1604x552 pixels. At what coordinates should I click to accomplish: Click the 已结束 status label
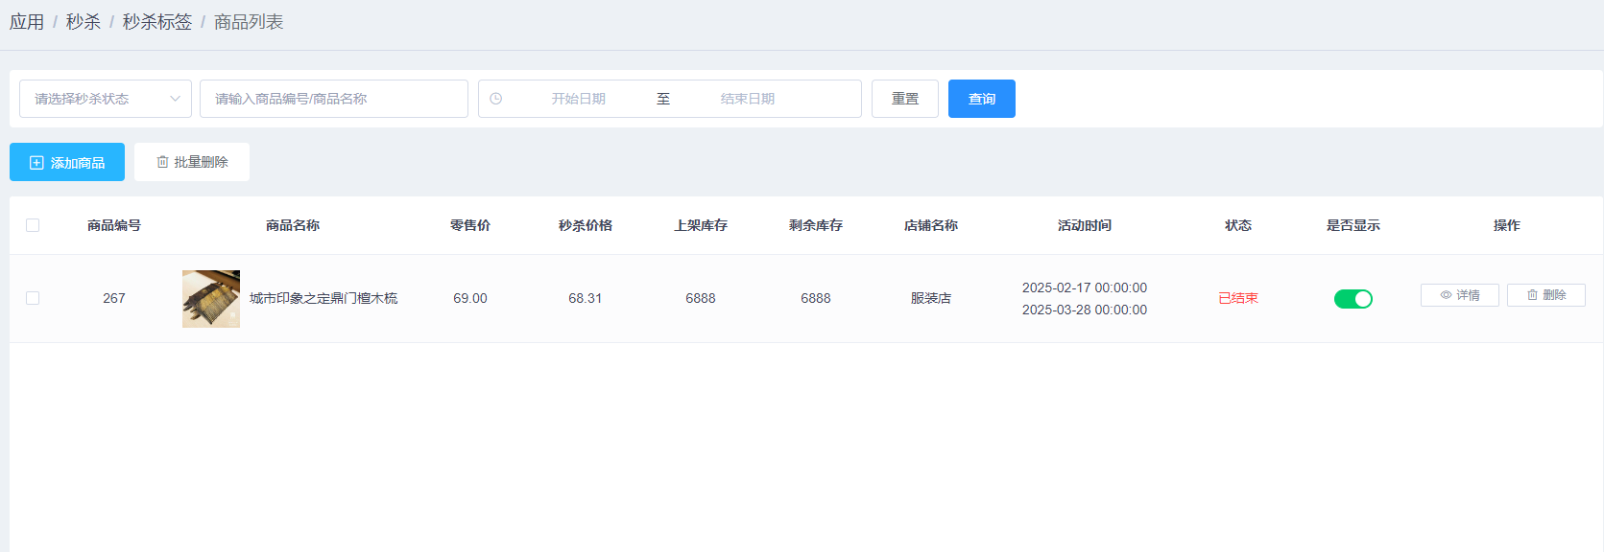pos(1237,298)
